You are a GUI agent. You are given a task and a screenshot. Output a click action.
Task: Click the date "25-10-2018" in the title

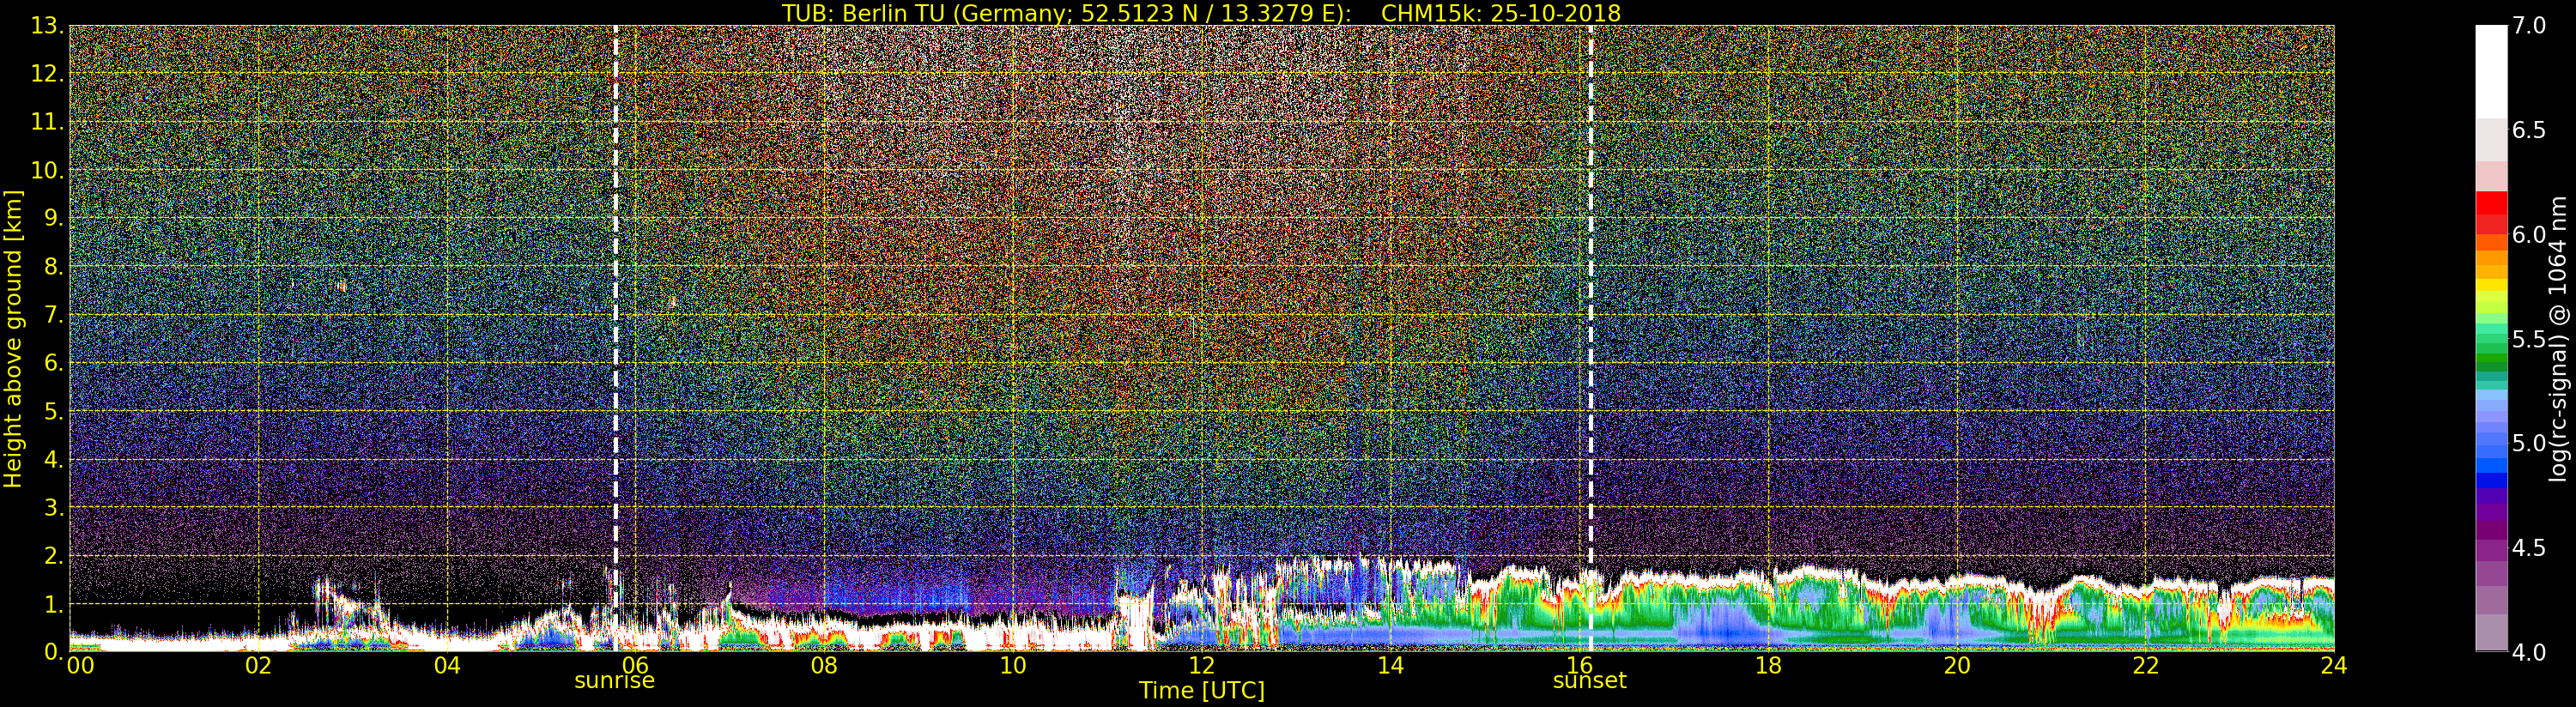pyautogui.click(x=1555, y=13)
